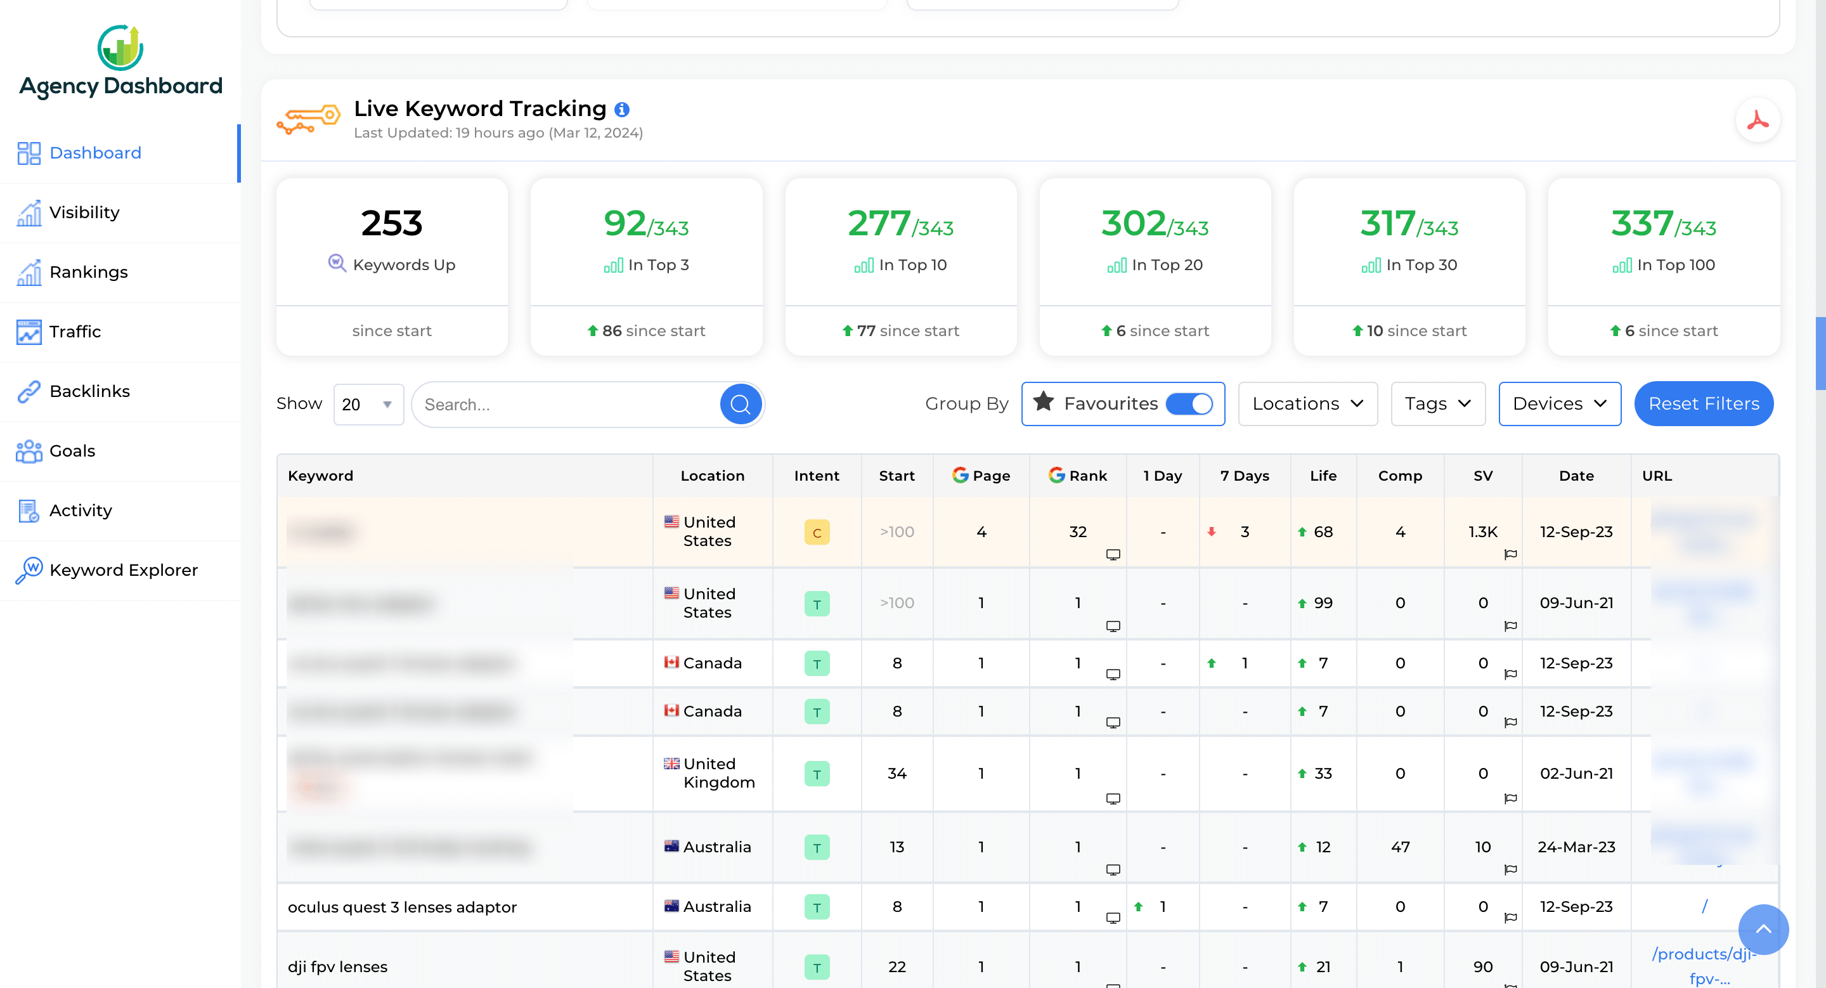Click the 317/343 In Top 30 card
Image resolution: width=1826 pixels, height=988 pixels.
tap(1409, 266)
